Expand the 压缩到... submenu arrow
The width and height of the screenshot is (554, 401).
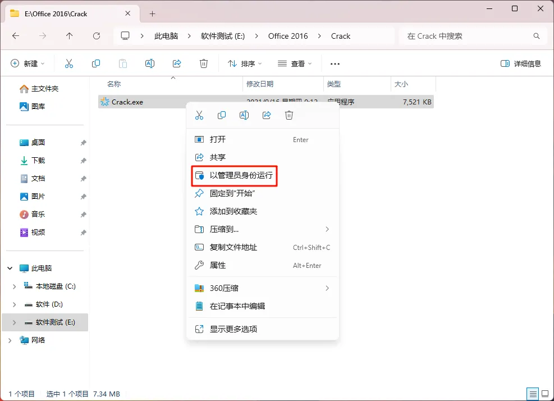[327, 229]
